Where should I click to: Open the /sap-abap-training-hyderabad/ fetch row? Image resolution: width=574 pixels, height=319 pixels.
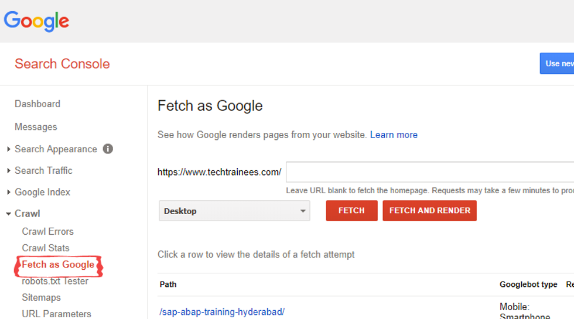[x=222, y=311]
